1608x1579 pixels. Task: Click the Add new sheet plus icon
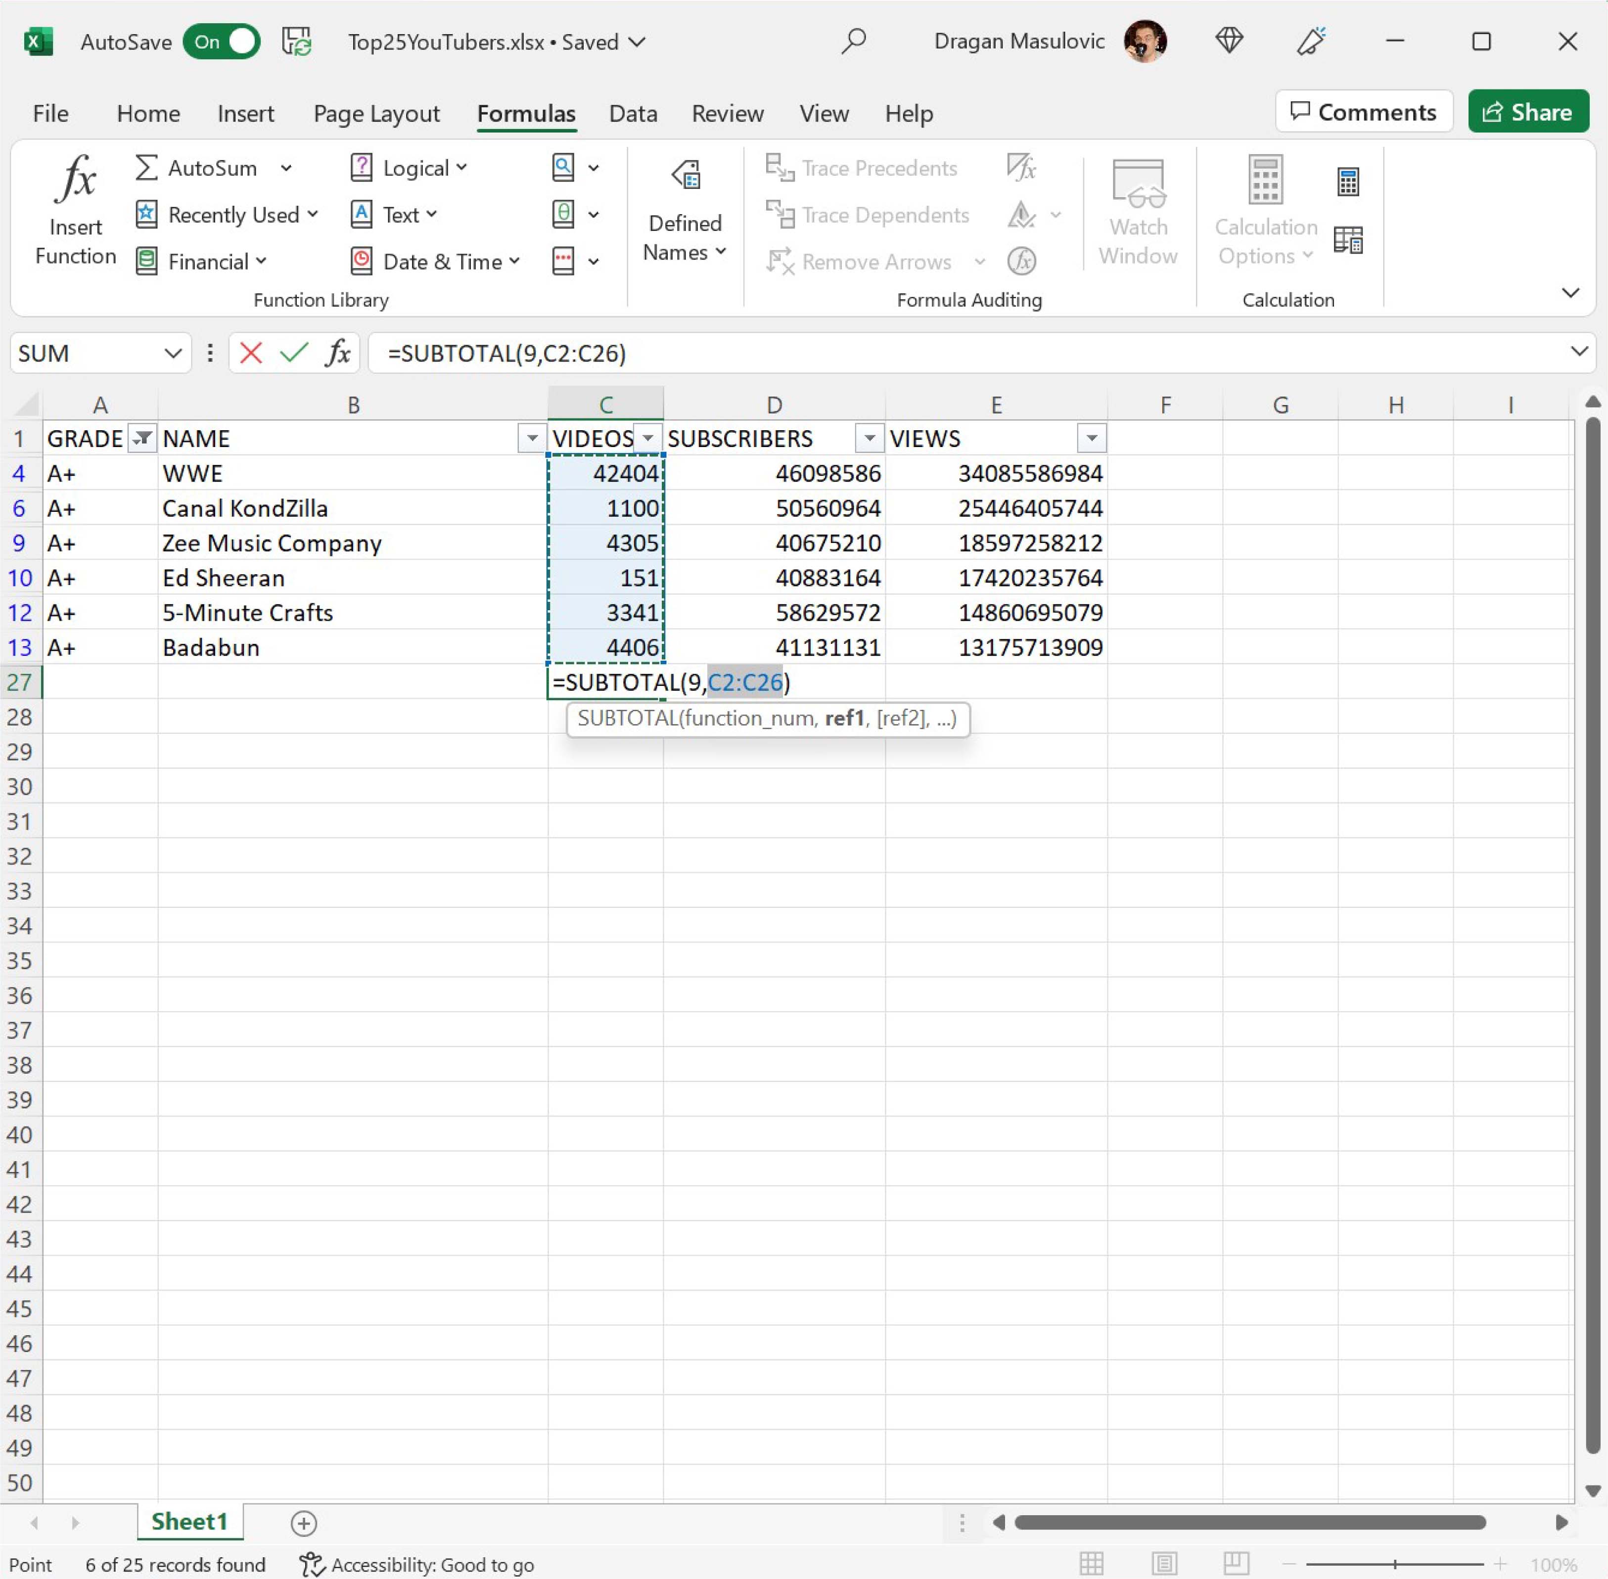tap(304, 1523)
